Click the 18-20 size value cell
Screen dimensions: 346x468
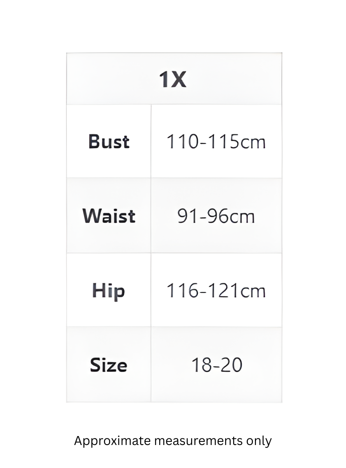tap(216, 365)
